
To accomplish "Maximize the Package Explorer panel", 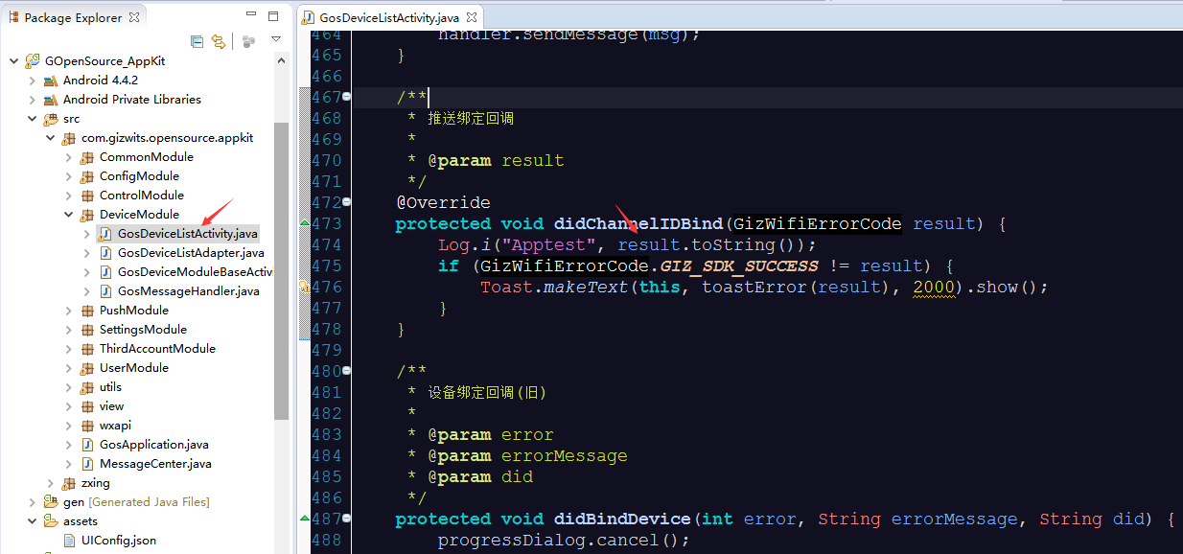I will tap(273, 16).
